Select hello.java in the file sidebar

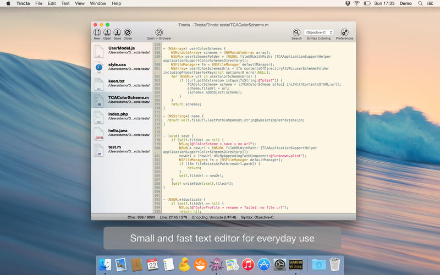tap(122, 133)
